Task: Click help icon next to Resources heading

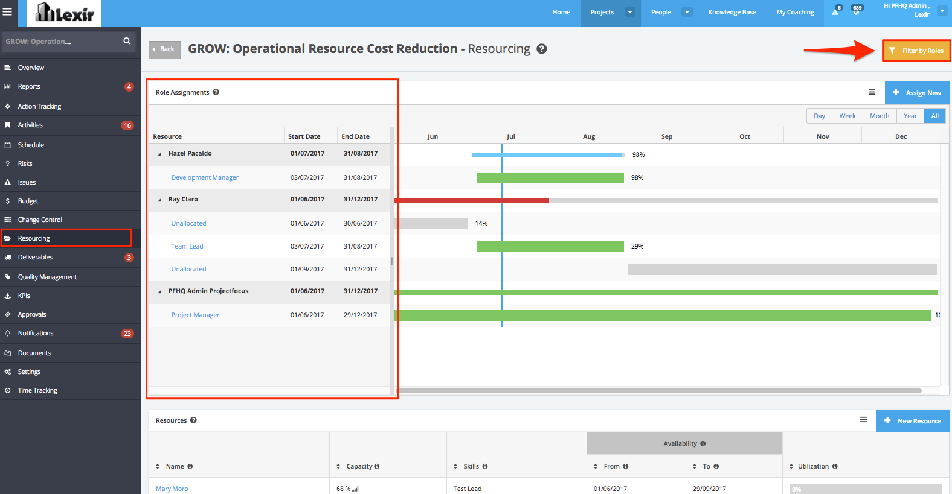Action: click(193, 420)
